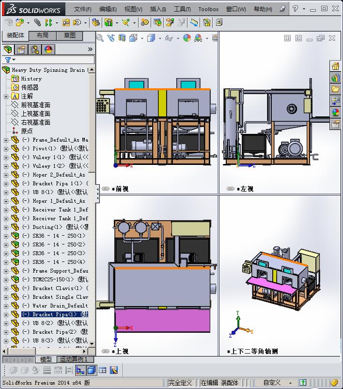Viewport: 343px width, 389px height.
Task: Switch to the 草图 tab
Action: point(70,35)
